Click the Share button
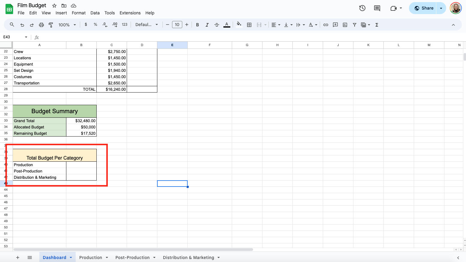Viewport: 466px width, 262px height. 424,8
